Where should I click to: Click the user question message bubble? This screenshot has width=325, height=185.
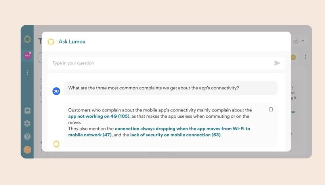click(171, 88)
